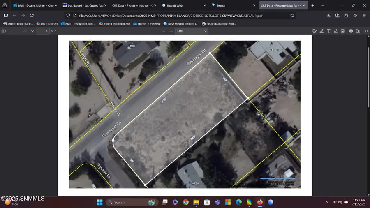This screenshot has height=208, width=370.
Task: Launch Google Chrome from taskbar
Action: [x=186, y=202]
